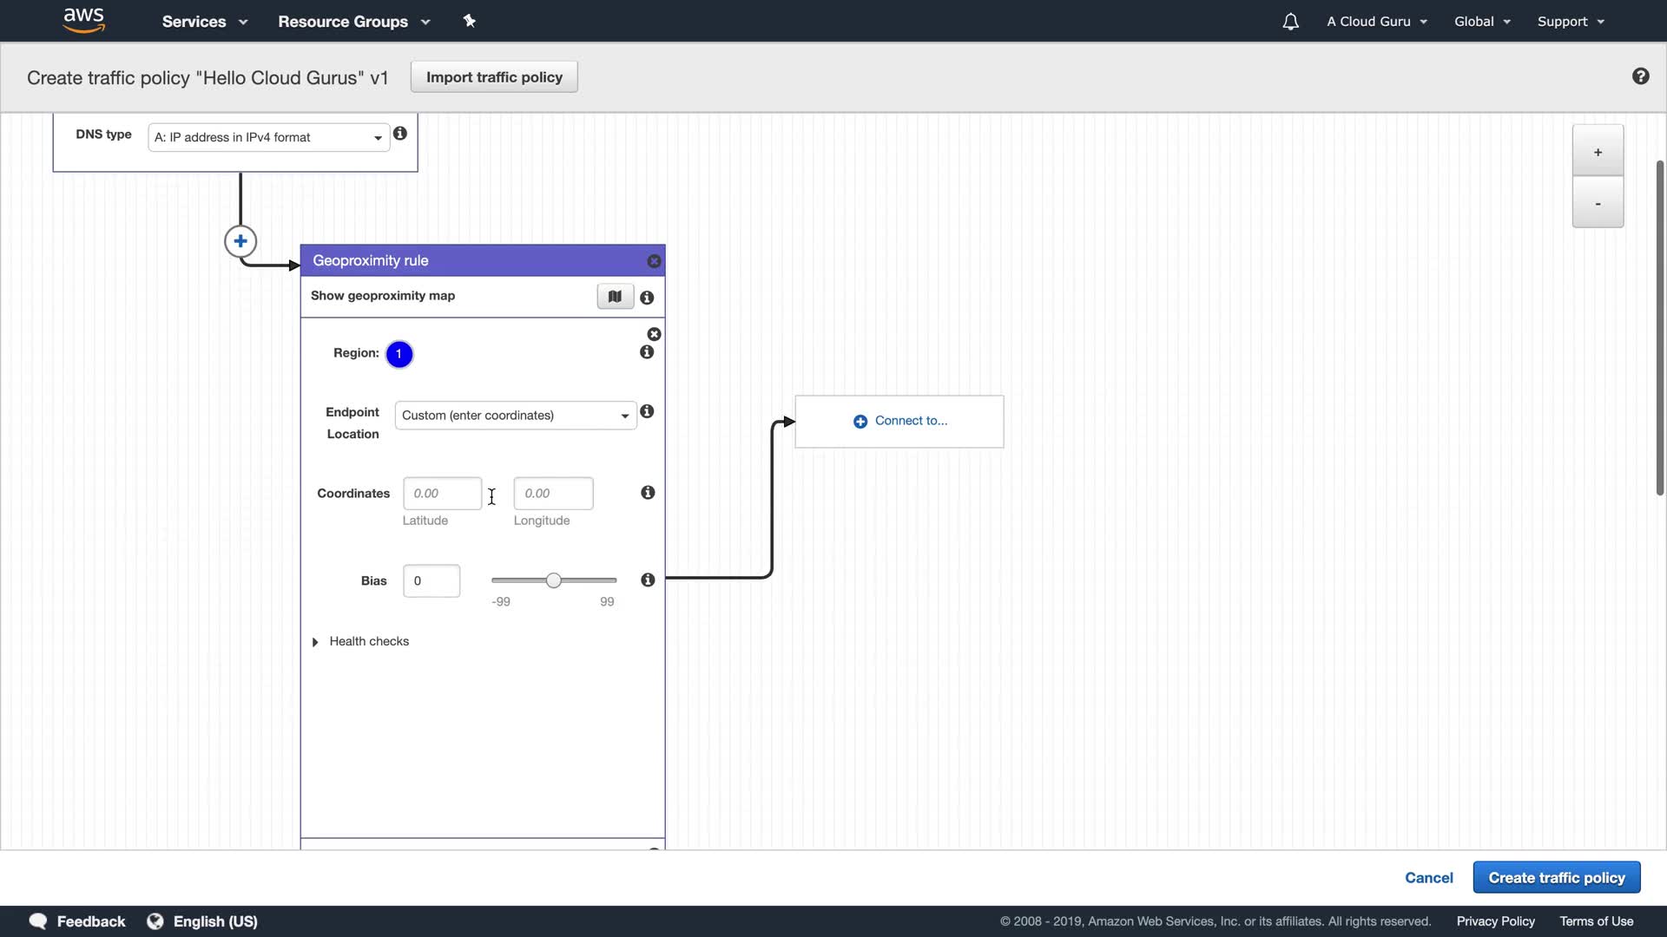This screenshot has width=1667, height=937.
Task: Close the Geoproximity rule panel
Action: (x=654, y=261)
